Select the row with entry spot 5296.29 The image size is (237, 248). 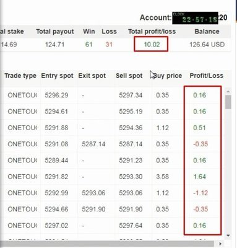click(113, 95)
